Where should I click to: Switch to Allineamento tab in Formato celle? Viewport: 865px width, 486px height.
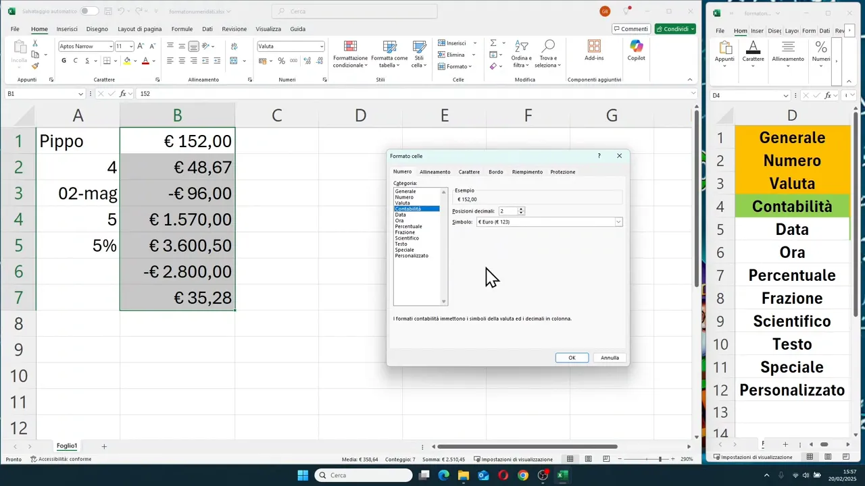[435, 172]
